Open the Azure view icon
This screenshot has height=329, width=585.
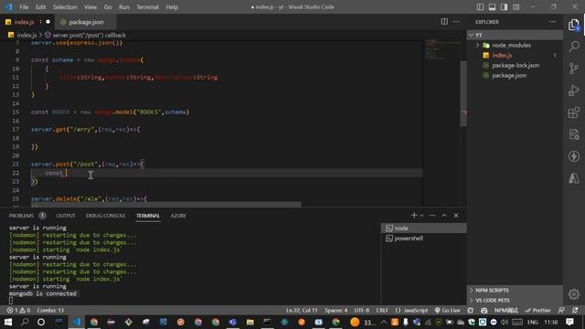(574, 178)
